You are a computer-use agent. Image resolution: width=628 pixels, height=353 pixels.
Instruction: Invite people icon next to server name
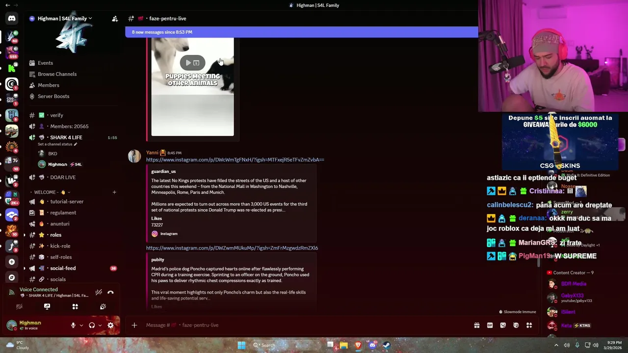(x=115, y=19)
